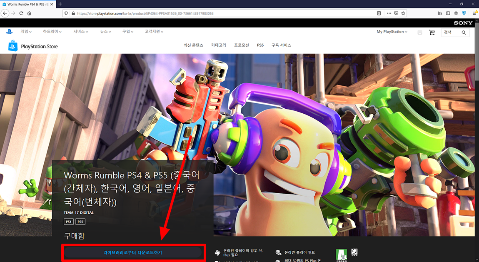Expand the 게임 dropdown menu
This screenshot has height=262, width=479.
pos(26,32)
